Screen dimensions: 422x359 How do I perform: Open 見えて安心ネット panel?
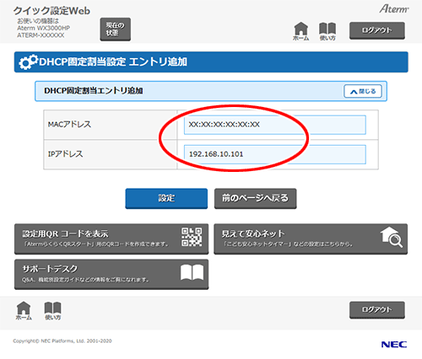(311, 238)
